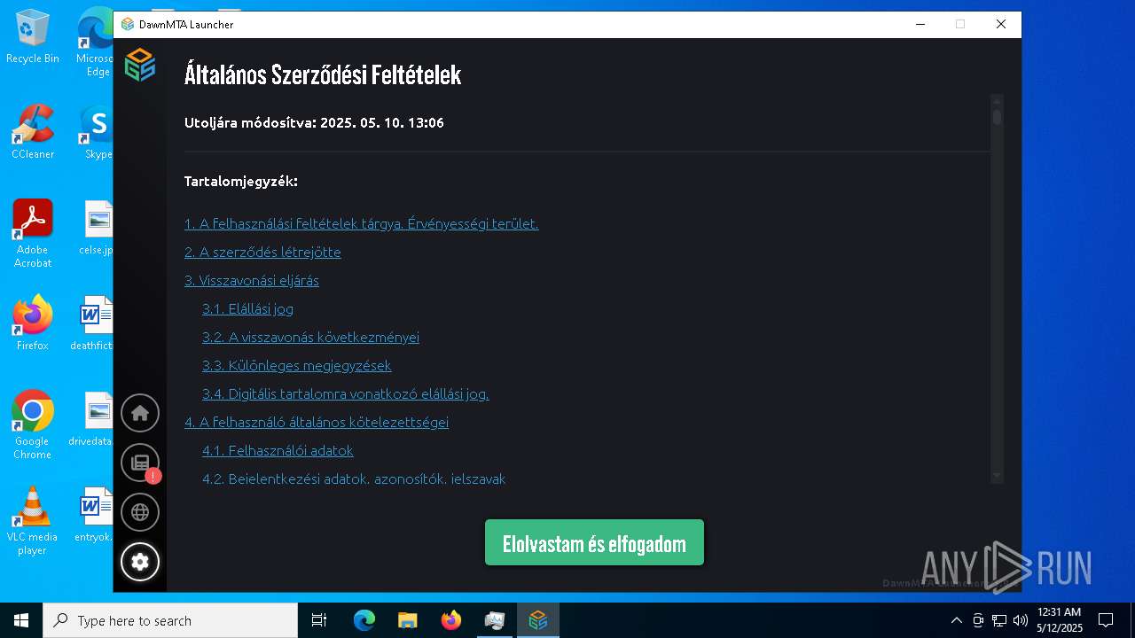
Task: Launch Firefox from the taskbar
Action: pos(451,620)
